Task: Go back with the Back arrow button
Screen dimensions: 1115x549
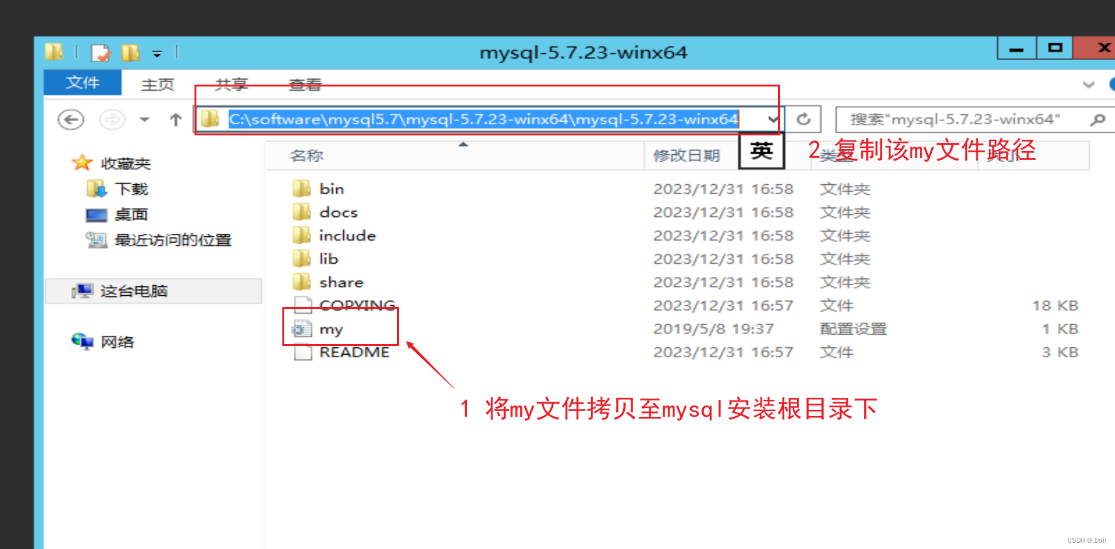Action: point(71,119)
